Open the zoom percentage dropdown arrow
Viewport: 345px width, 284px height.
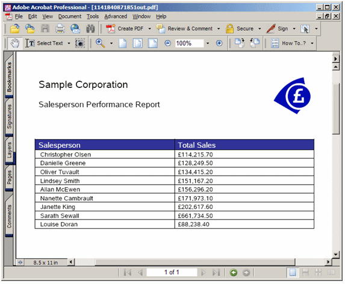pos(208,43)
